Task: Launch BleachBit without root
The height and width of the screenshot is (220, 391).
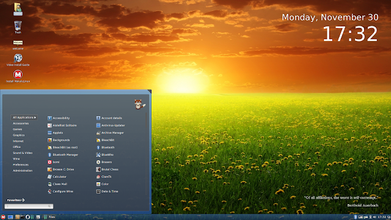Action: [105, 140]
